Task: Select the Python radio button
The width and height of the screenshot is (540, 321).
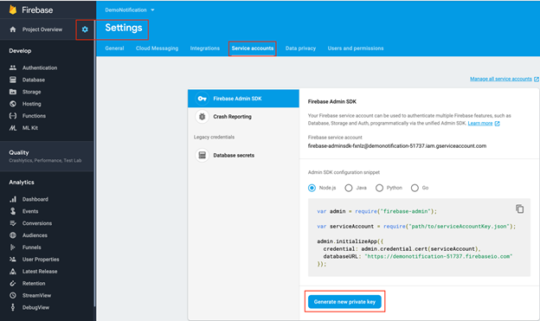Action: pos(379,188)
